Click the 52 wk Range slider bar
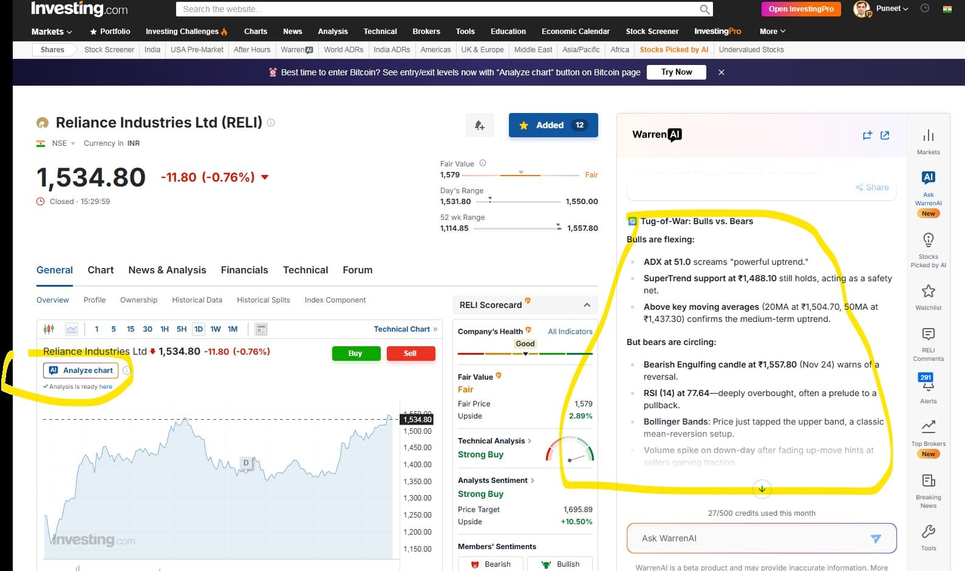Image resolution: width=965 pixels, height=571 pixels. click(517, 228)
